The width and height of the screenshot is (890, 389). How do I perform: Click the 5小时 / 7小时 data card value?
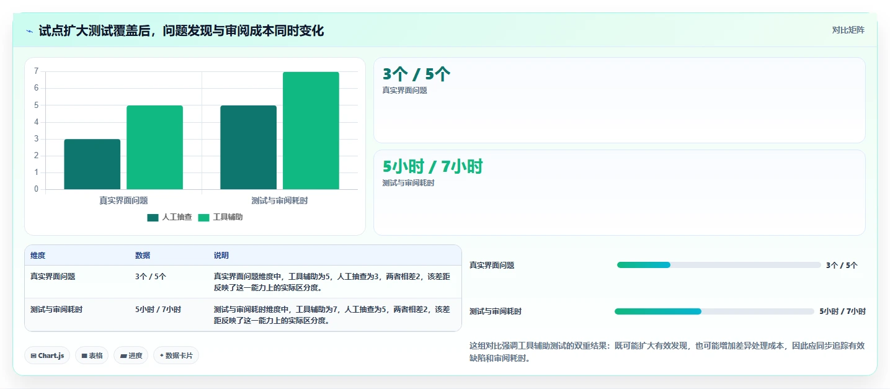coord(432,167)
